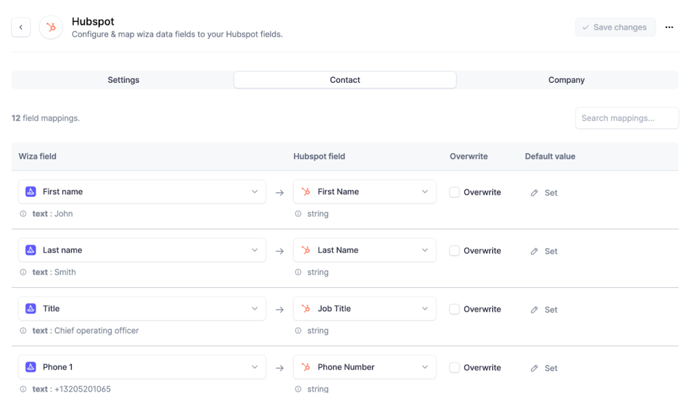Image resolution: width=700 pixels, height=393 pixels.
Task: Open the Phone Number Hubspot field dropdown
Action: coord(365,367)
